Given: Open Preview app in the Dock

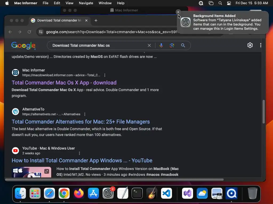Looking at the screenshot, I should pos(217,193).
